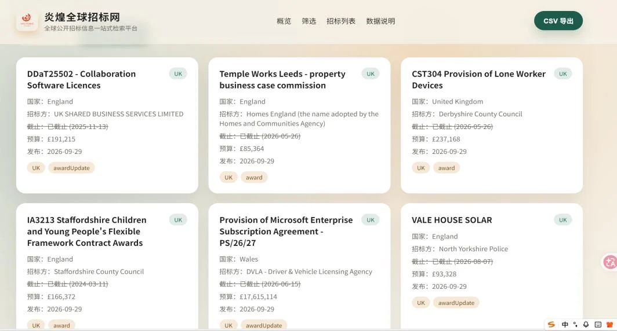Click the UK badge on IA3213 card header
The height and width of the screenshot is (331, 617).
[178, 220]
